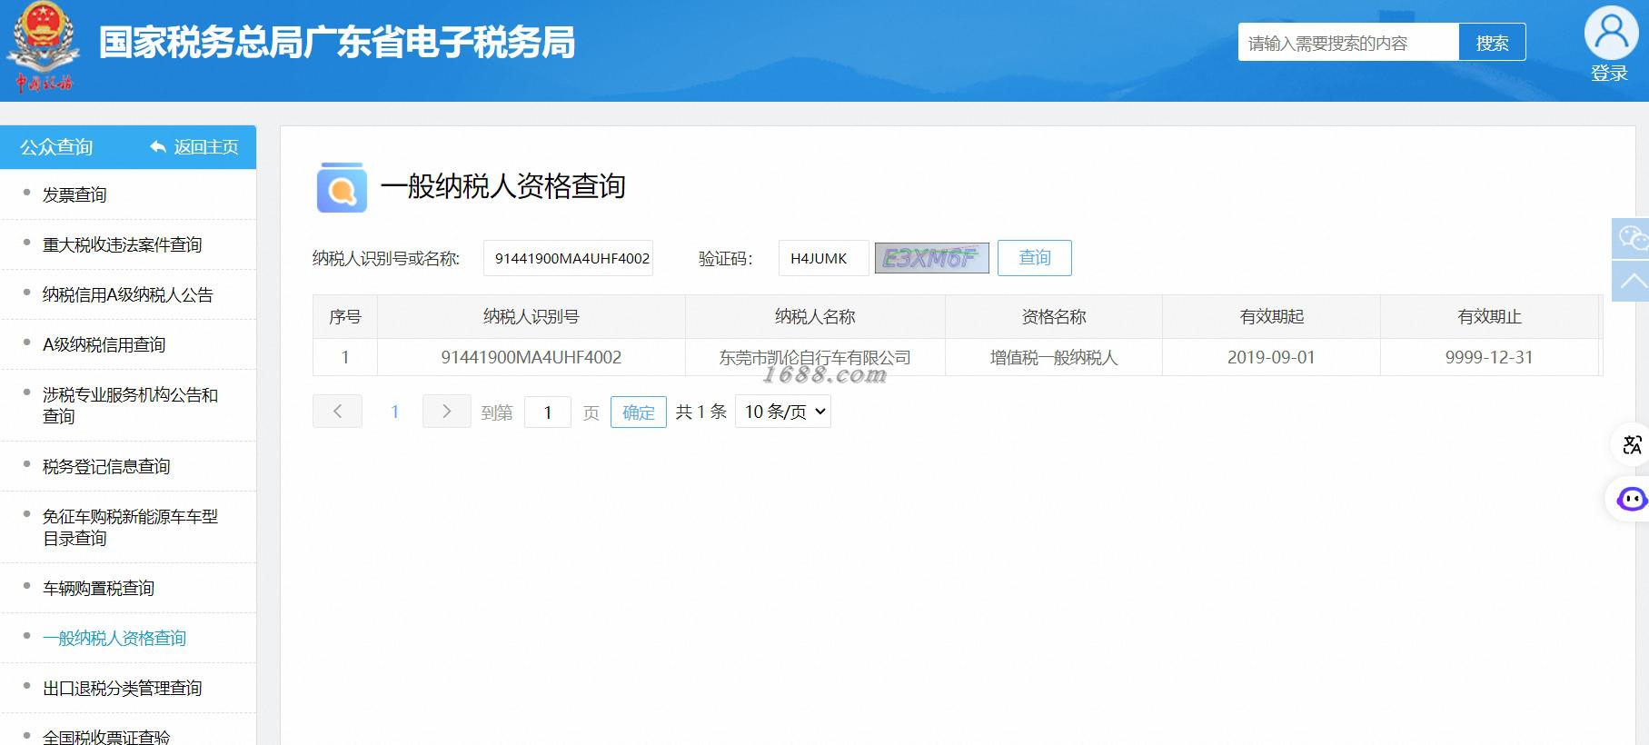Open 免征车购税新能源车车型目录查询
This screenshot has height=745, width=1649.
[130, 527]
